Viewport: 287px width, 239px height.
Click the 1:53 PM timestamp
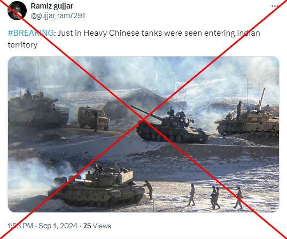[20, 226]
